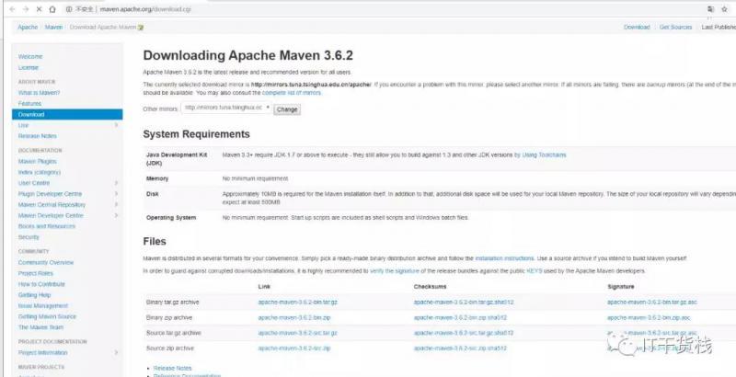Expand the Use sidebar submenu
Screen dimensions: 736x377
point(117,125)
